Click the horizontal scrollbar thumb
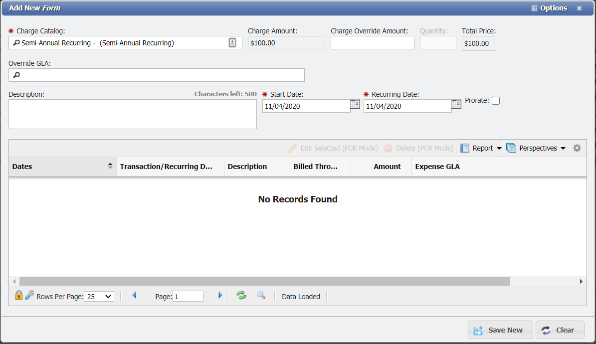The width and height of the screenshot is (596, 344). (264, 281)
